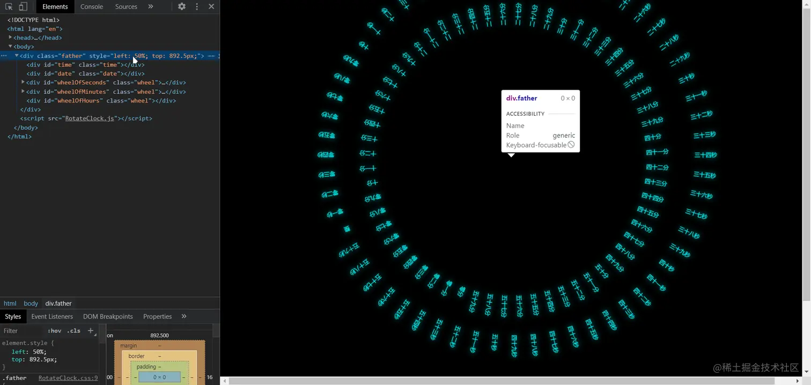The image size is (811, 385).
Task: Collapse the body element node
Action: 10,47
